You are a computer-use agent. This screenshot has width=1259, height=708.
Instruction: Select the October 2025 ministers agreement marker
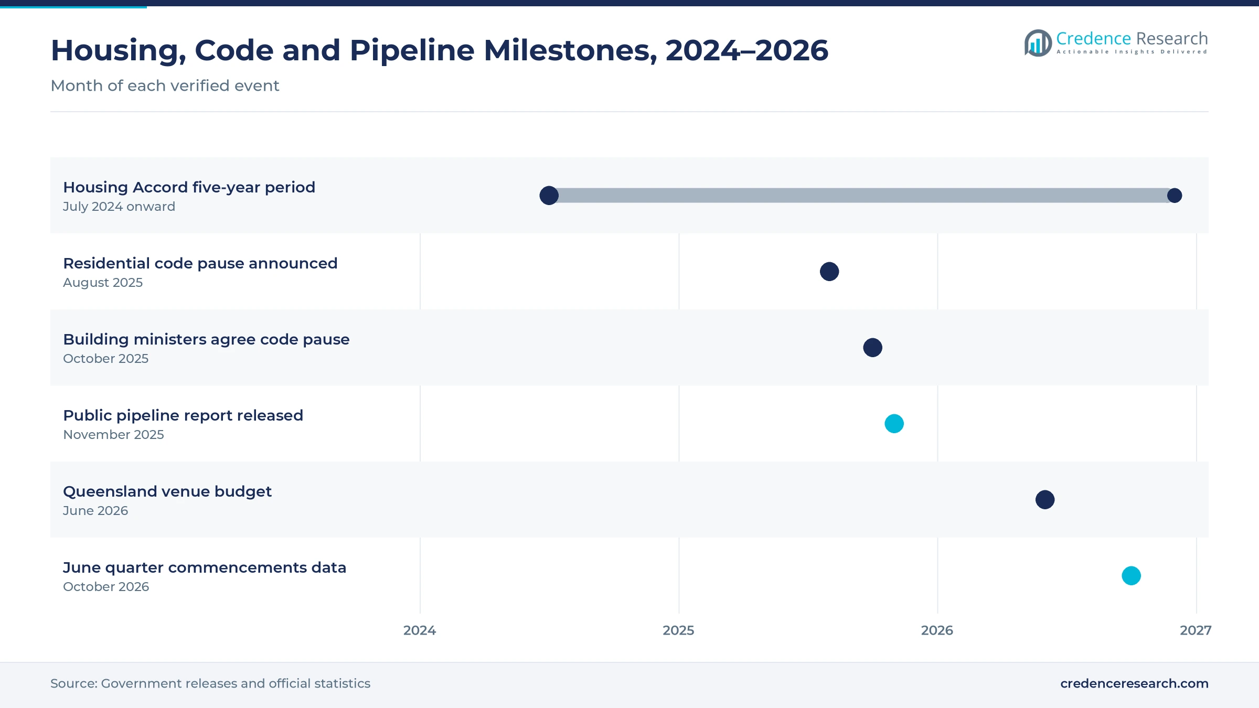tap(873, 348)
